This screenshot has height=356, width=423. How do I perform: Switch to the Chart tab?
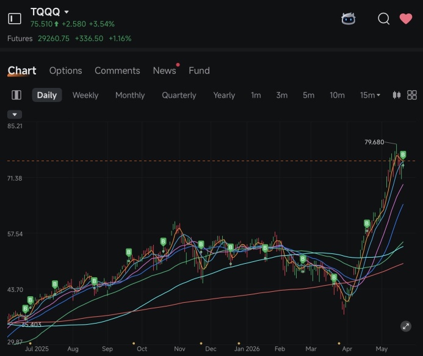tap(22, 70)
